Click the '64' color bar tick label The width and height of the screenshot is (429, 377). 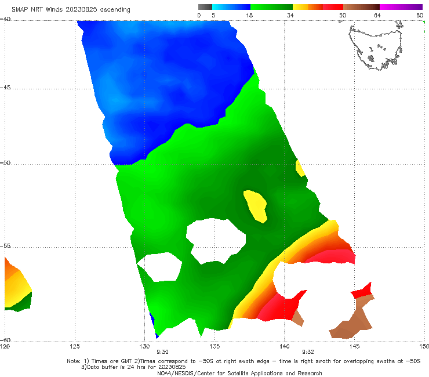coord(377,15)
